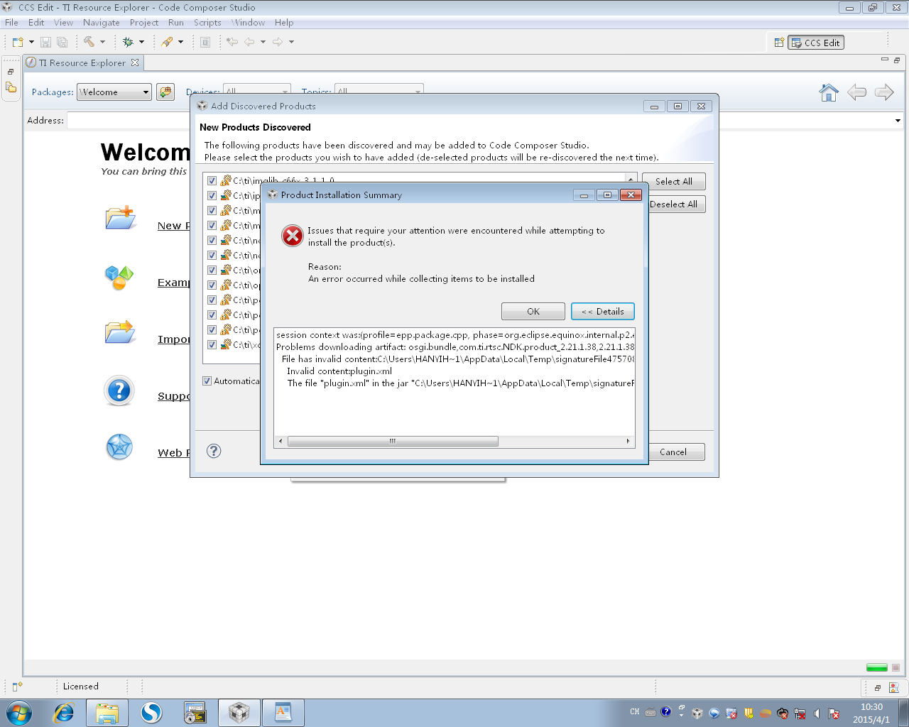The image size is (909, 727).
Task: Click OK in Product Installation Summary
Action: [533, 312]
